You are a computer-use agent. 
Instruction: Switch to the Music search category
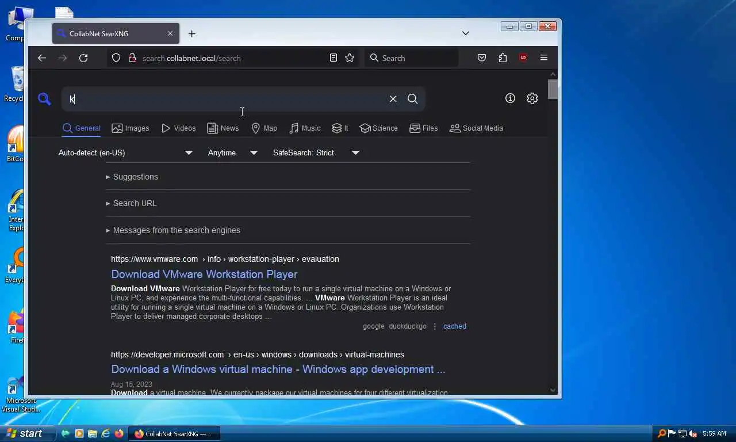305,128
